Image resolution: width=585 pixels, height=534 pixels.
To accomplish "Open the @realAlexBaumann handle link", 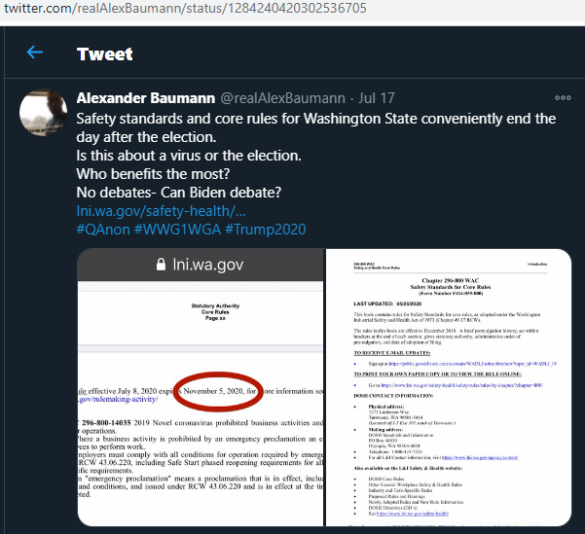I will coord(282,98).
